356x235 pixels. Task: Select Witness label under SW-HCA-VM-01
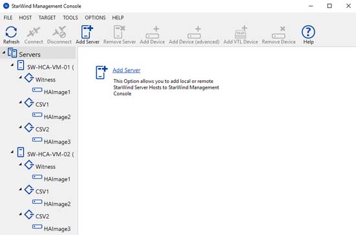click(45, 80)
